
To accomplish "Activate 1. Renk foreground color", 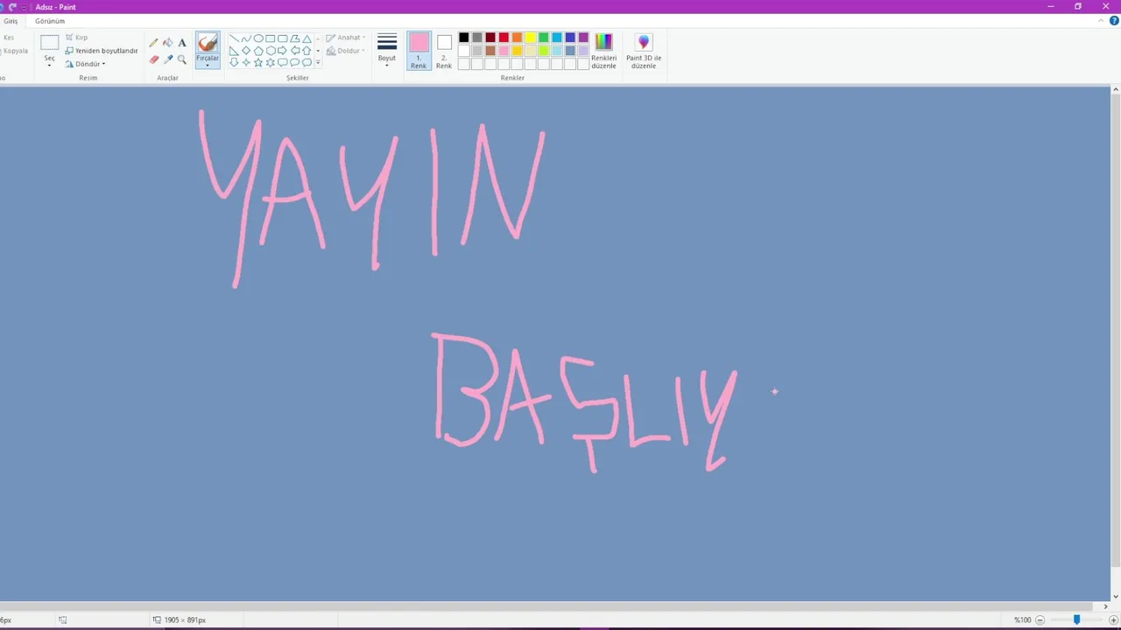I will [x=419, y=51].
